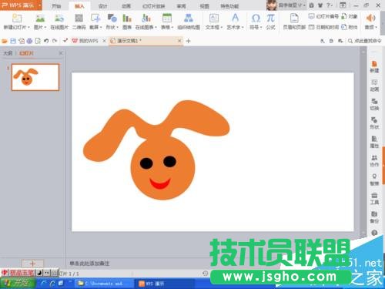Open the Properties (属性) side panel
Image resolution: width=385 pixels, height=289 pixels.
tap(374, 142)
